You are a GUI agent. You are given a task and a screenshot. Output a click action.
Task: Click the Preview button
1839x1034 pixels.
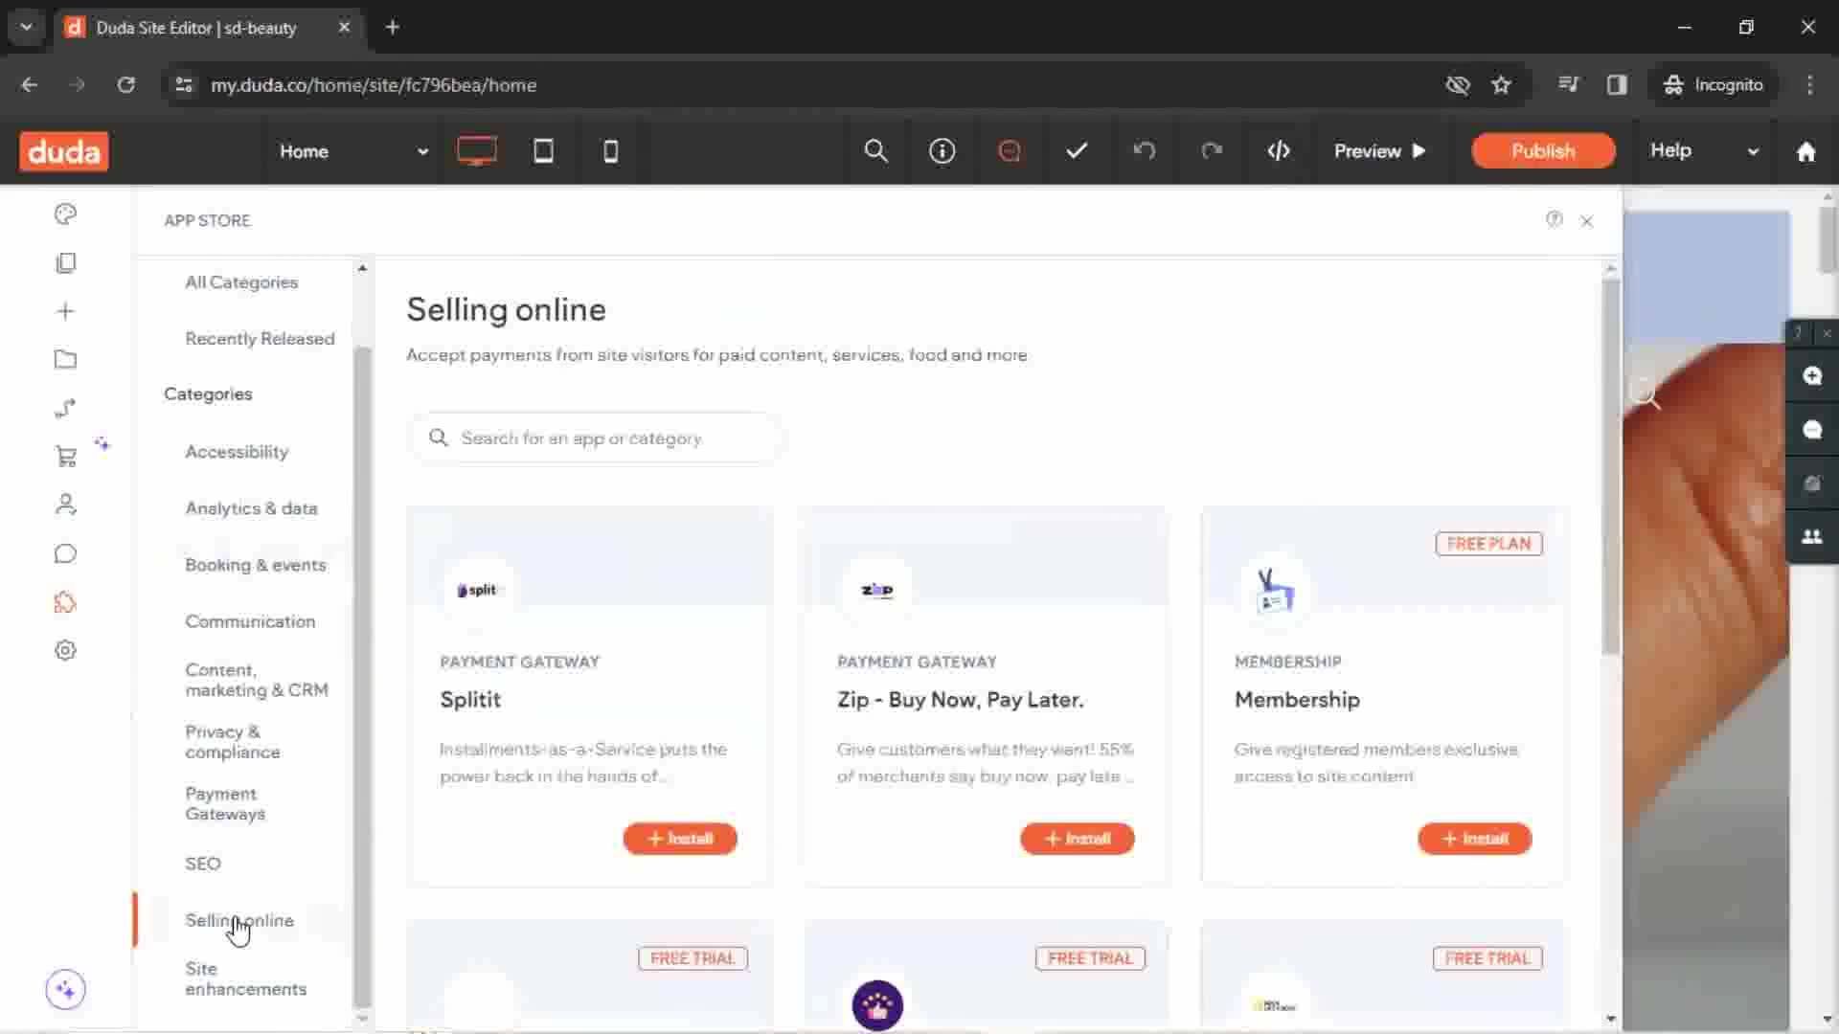pos(1380,151)
